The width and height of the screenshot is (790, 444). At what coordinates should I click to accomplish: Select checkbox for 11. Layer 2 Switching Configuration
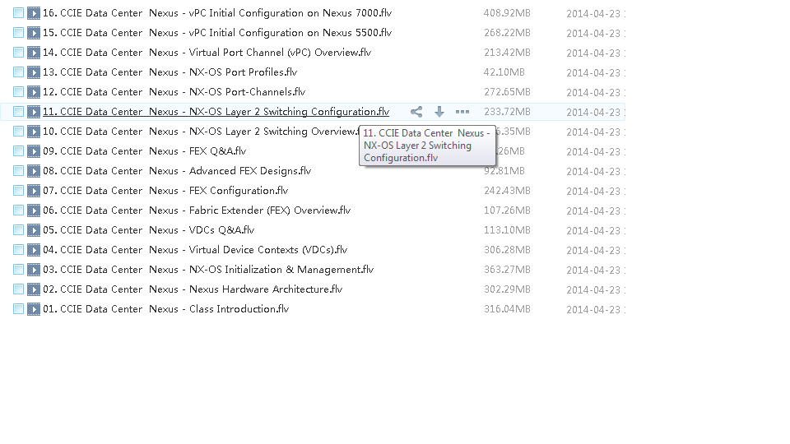click(19, 111)
